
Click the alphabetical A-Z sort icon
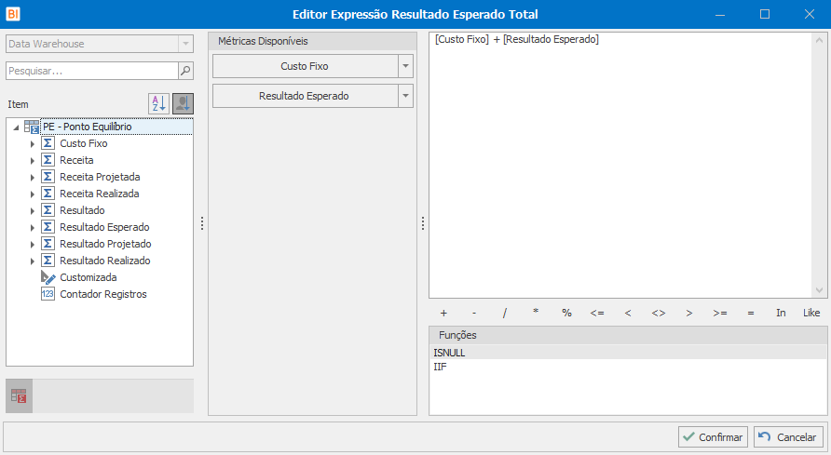(x=158, y=103)
